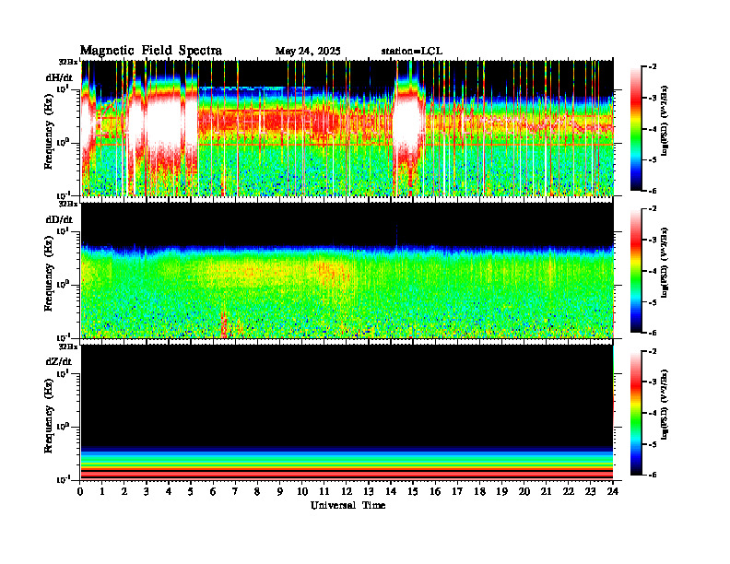Click the 32Hz label atop dD/dt panel
Image resolution: width=730 pixels, height=564 pixels.
[68, 204]
